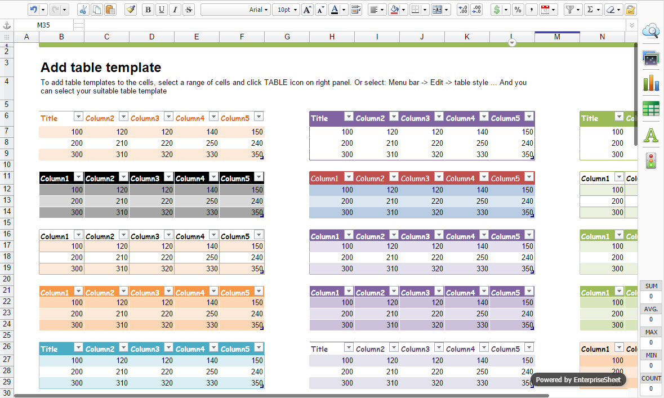The width and height of the screenshot is (664, 398).
Task: Click the percent format button
Action: [517, 10]
